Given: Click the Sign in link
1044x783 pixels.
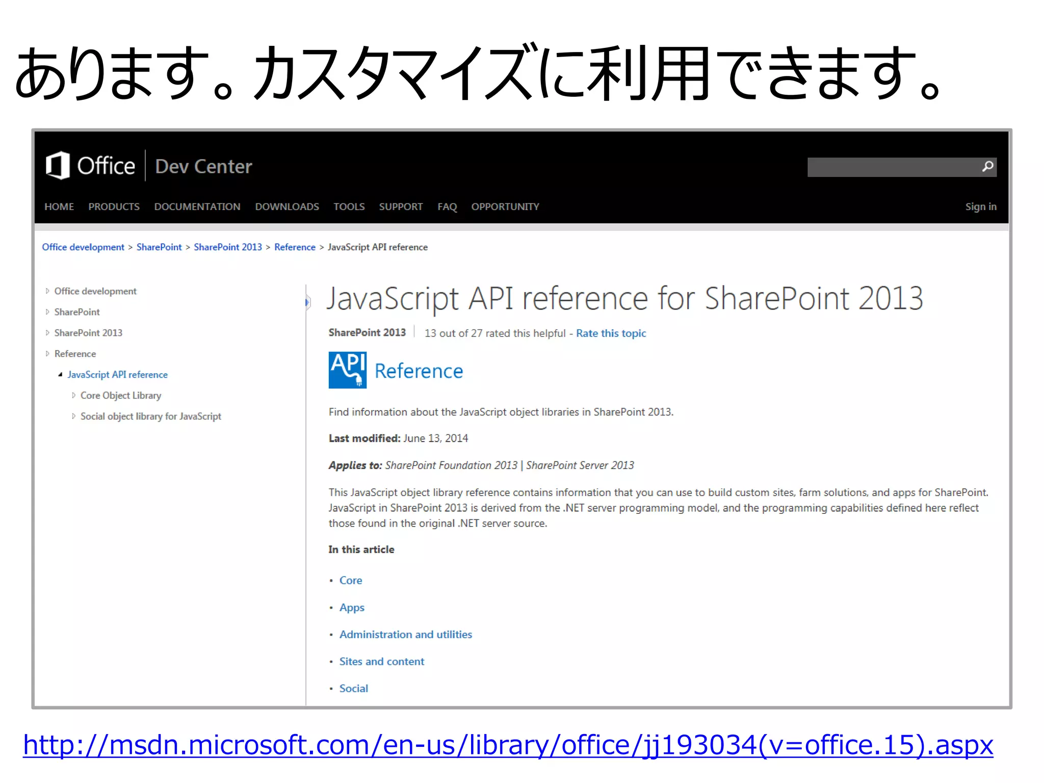Looking at the screenshot, I should (981, 206).
